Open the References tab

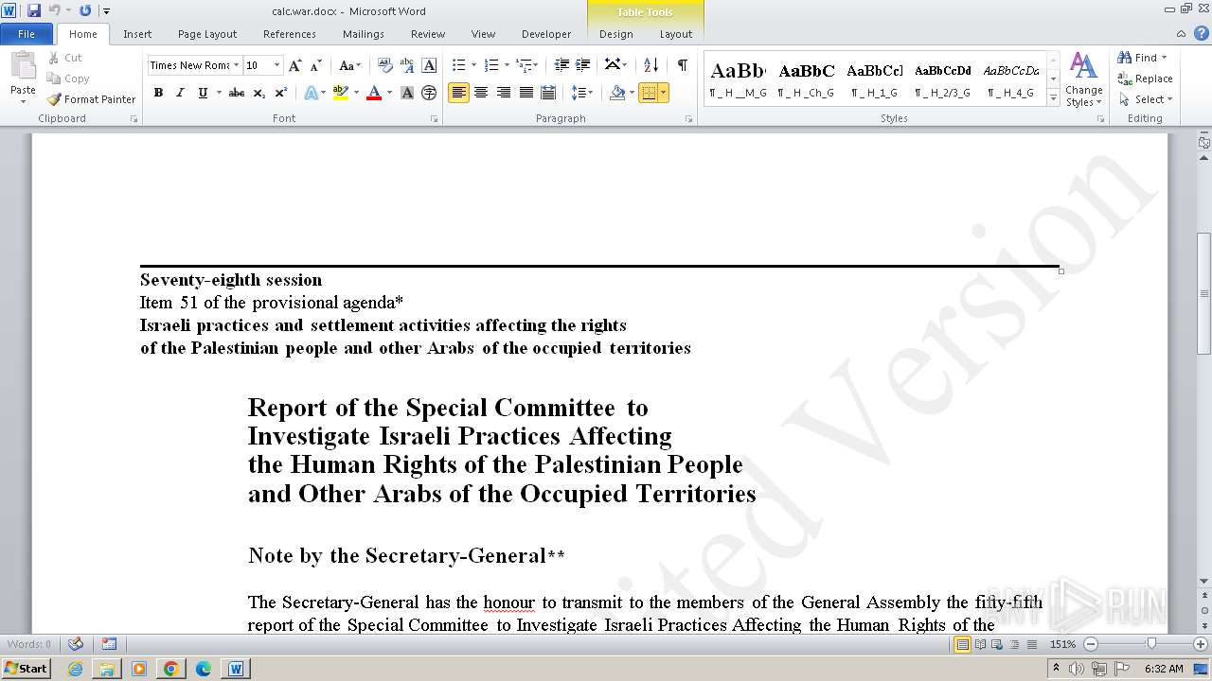tap(290, 34)
